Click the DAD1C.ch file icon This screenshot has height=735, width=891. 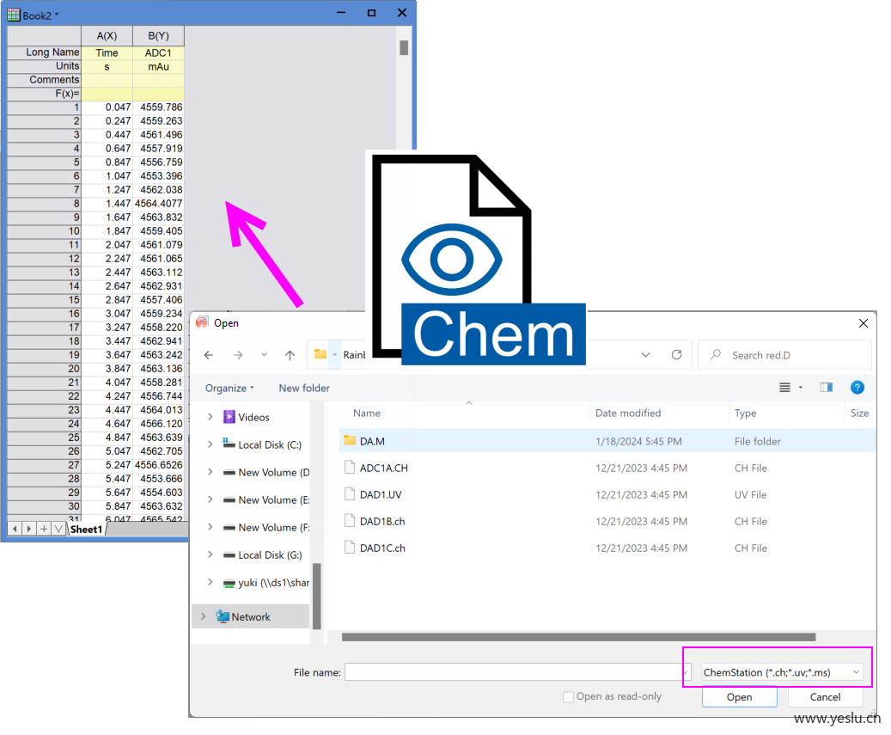pyautogui.click(x=350, y=548)
